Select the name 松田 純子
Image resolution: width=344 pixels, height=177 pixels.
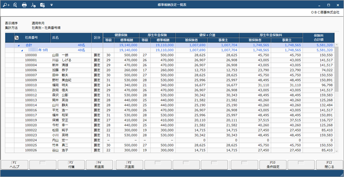pos(60,131)
